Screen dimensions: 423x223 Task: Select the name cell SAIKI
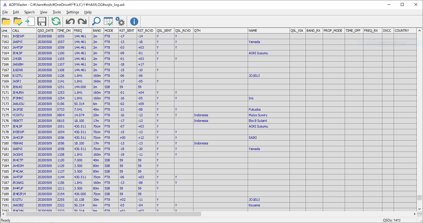point(269,138)
